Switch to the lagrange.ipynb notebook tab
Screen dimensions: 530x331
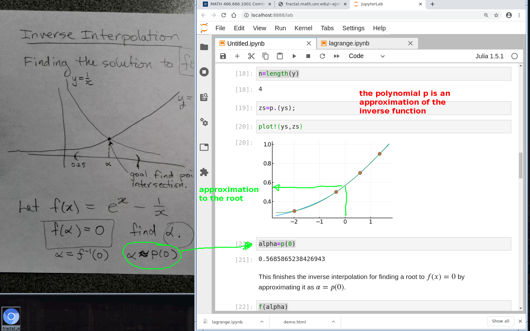tap(349, 44)
